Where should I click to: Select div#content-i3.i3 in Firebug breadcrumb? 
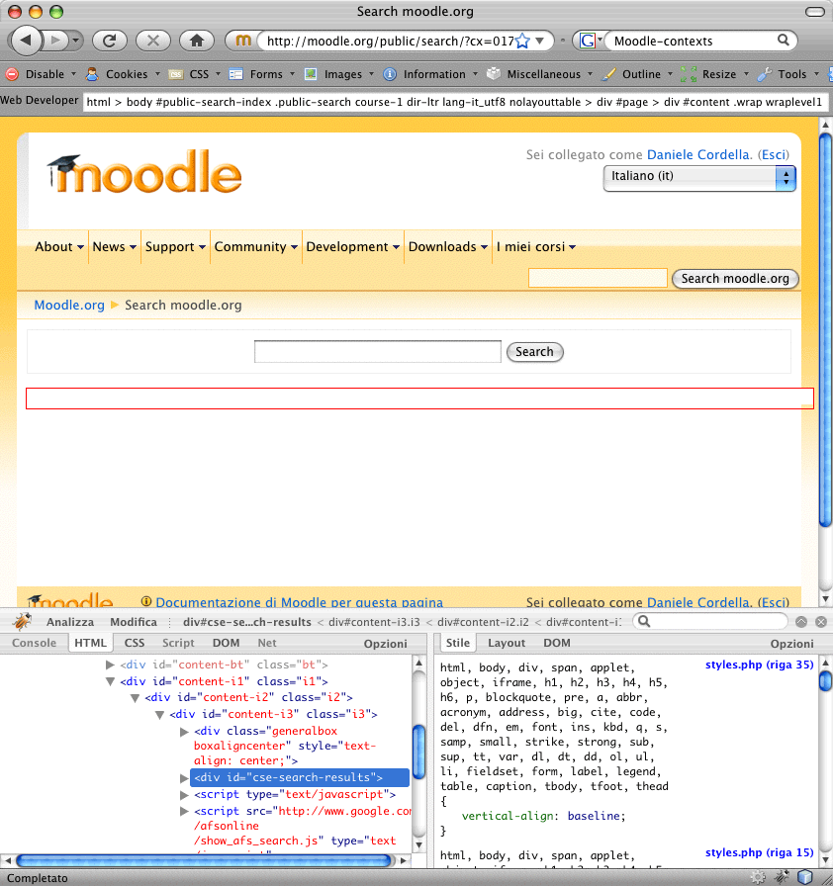(374, 622)
